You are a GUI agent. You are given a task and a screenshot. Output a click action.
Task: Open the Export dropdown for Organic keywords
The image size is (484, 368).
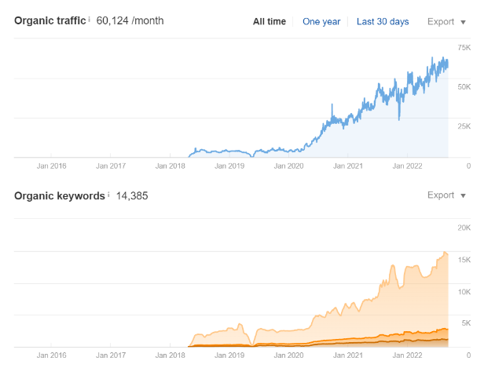pos(446,195)
